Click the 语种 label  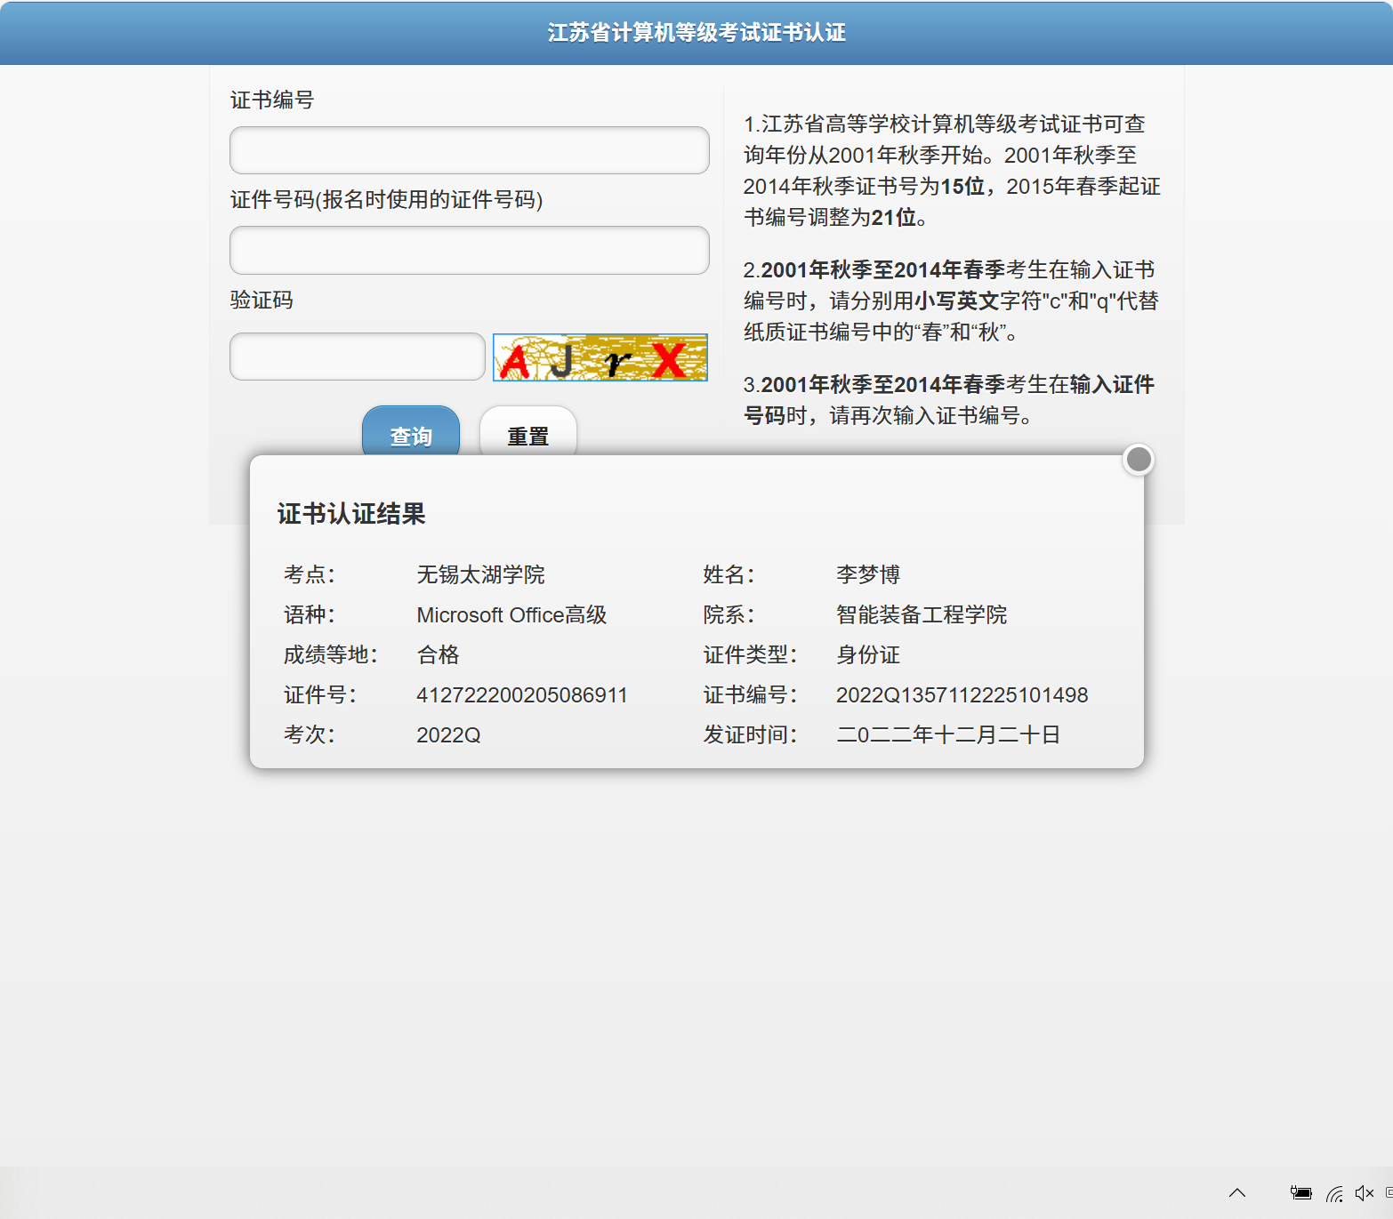point(309,614)
